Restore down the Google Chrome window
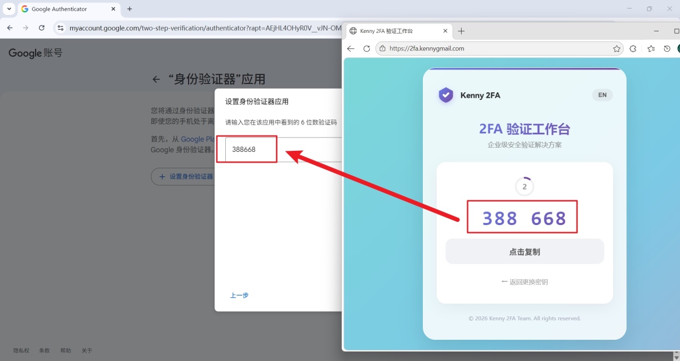 point(649,8)
